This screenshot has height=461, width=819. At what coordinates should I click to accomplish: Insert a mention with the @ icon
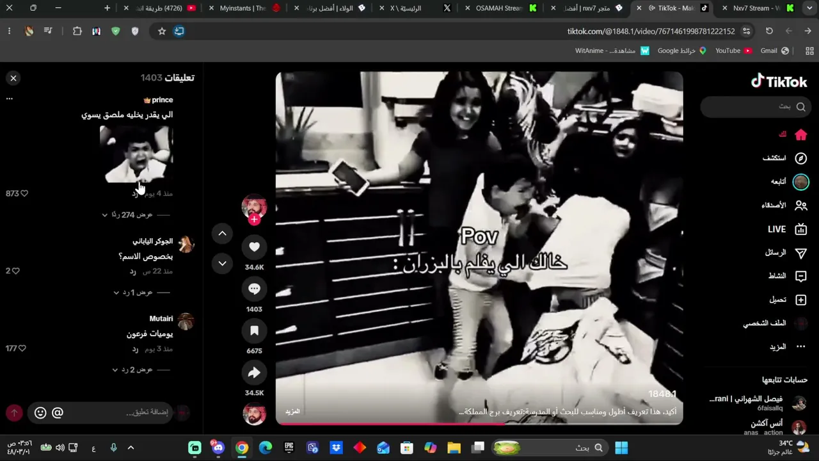pos(58,413)
